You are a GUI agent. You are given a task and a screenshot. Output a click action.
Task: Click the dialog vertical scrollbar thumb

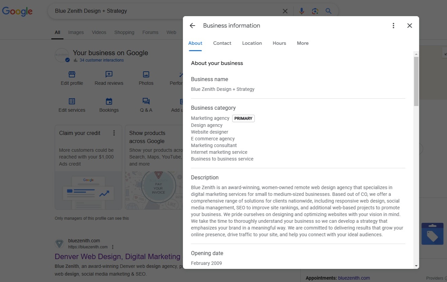pos(416,81)
